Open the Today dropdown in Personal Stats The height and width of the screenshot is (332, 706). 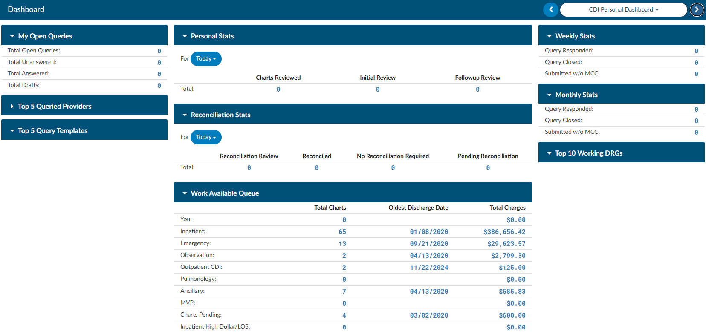coord(206,59)
